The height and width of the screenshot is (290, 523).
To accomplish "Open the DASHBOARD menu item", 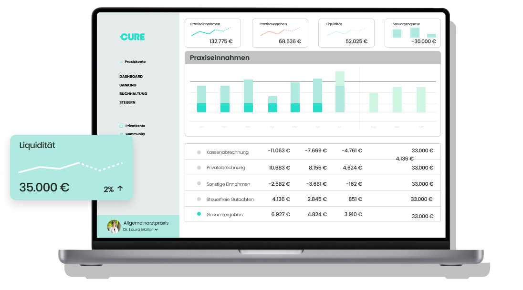I will point(131,77).
